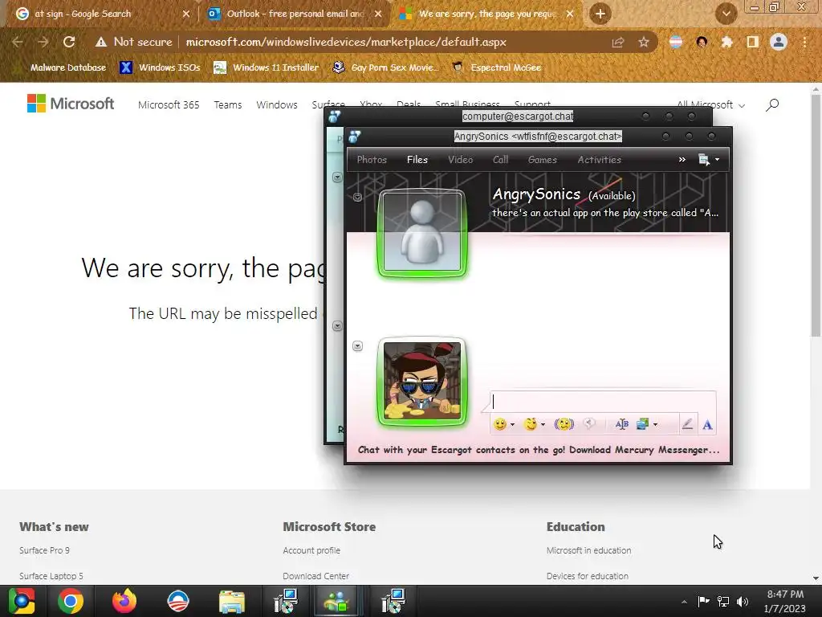The height and width of the screenshot is (617, 822).
Task: Click Microsoft logo on the page
Action: [x=71, y=104]
